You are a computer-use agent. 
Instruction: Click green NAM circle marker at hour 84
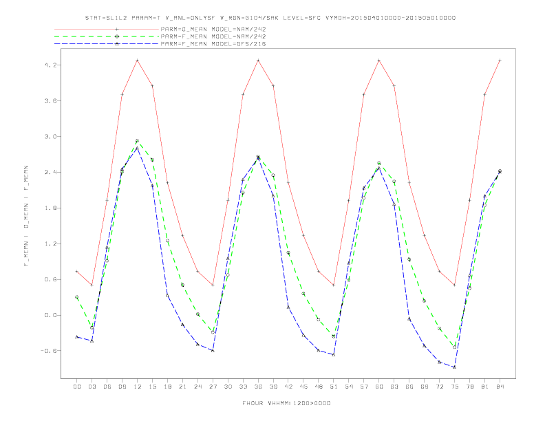(500, 171)
